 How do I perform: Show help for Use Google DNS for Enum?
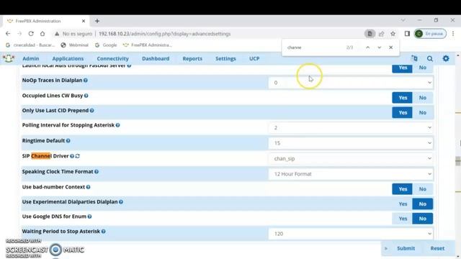pyautogui.click(x=89, y=217)
